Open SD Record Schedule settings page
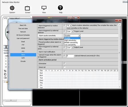 [23, 35]
